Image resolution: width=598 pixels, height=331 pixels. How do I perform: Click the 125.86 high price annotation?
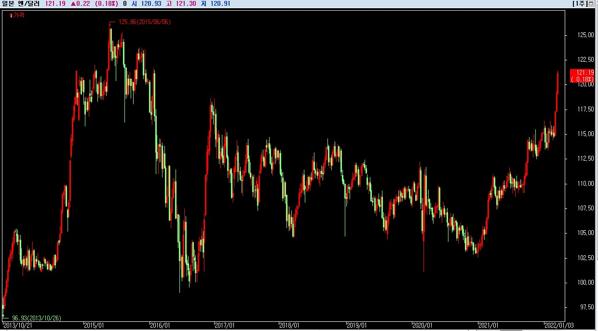point(145,22)
